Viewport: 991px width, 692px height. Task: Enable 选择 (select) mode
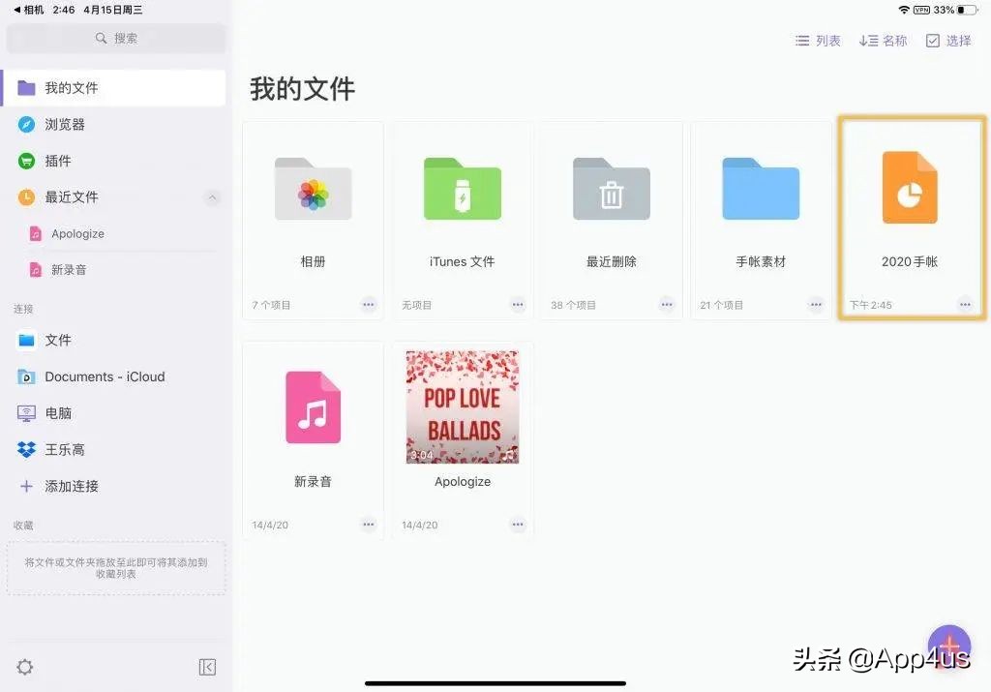[948, 41]
